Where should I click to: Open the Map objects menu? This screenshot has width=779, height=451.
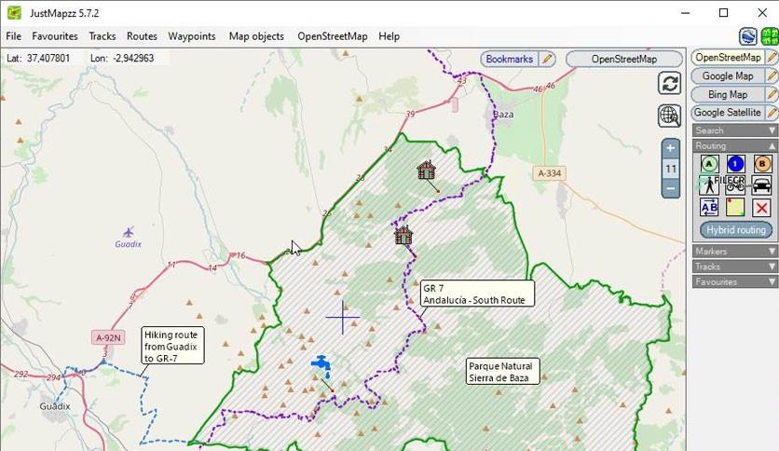[x=256, y=36]
